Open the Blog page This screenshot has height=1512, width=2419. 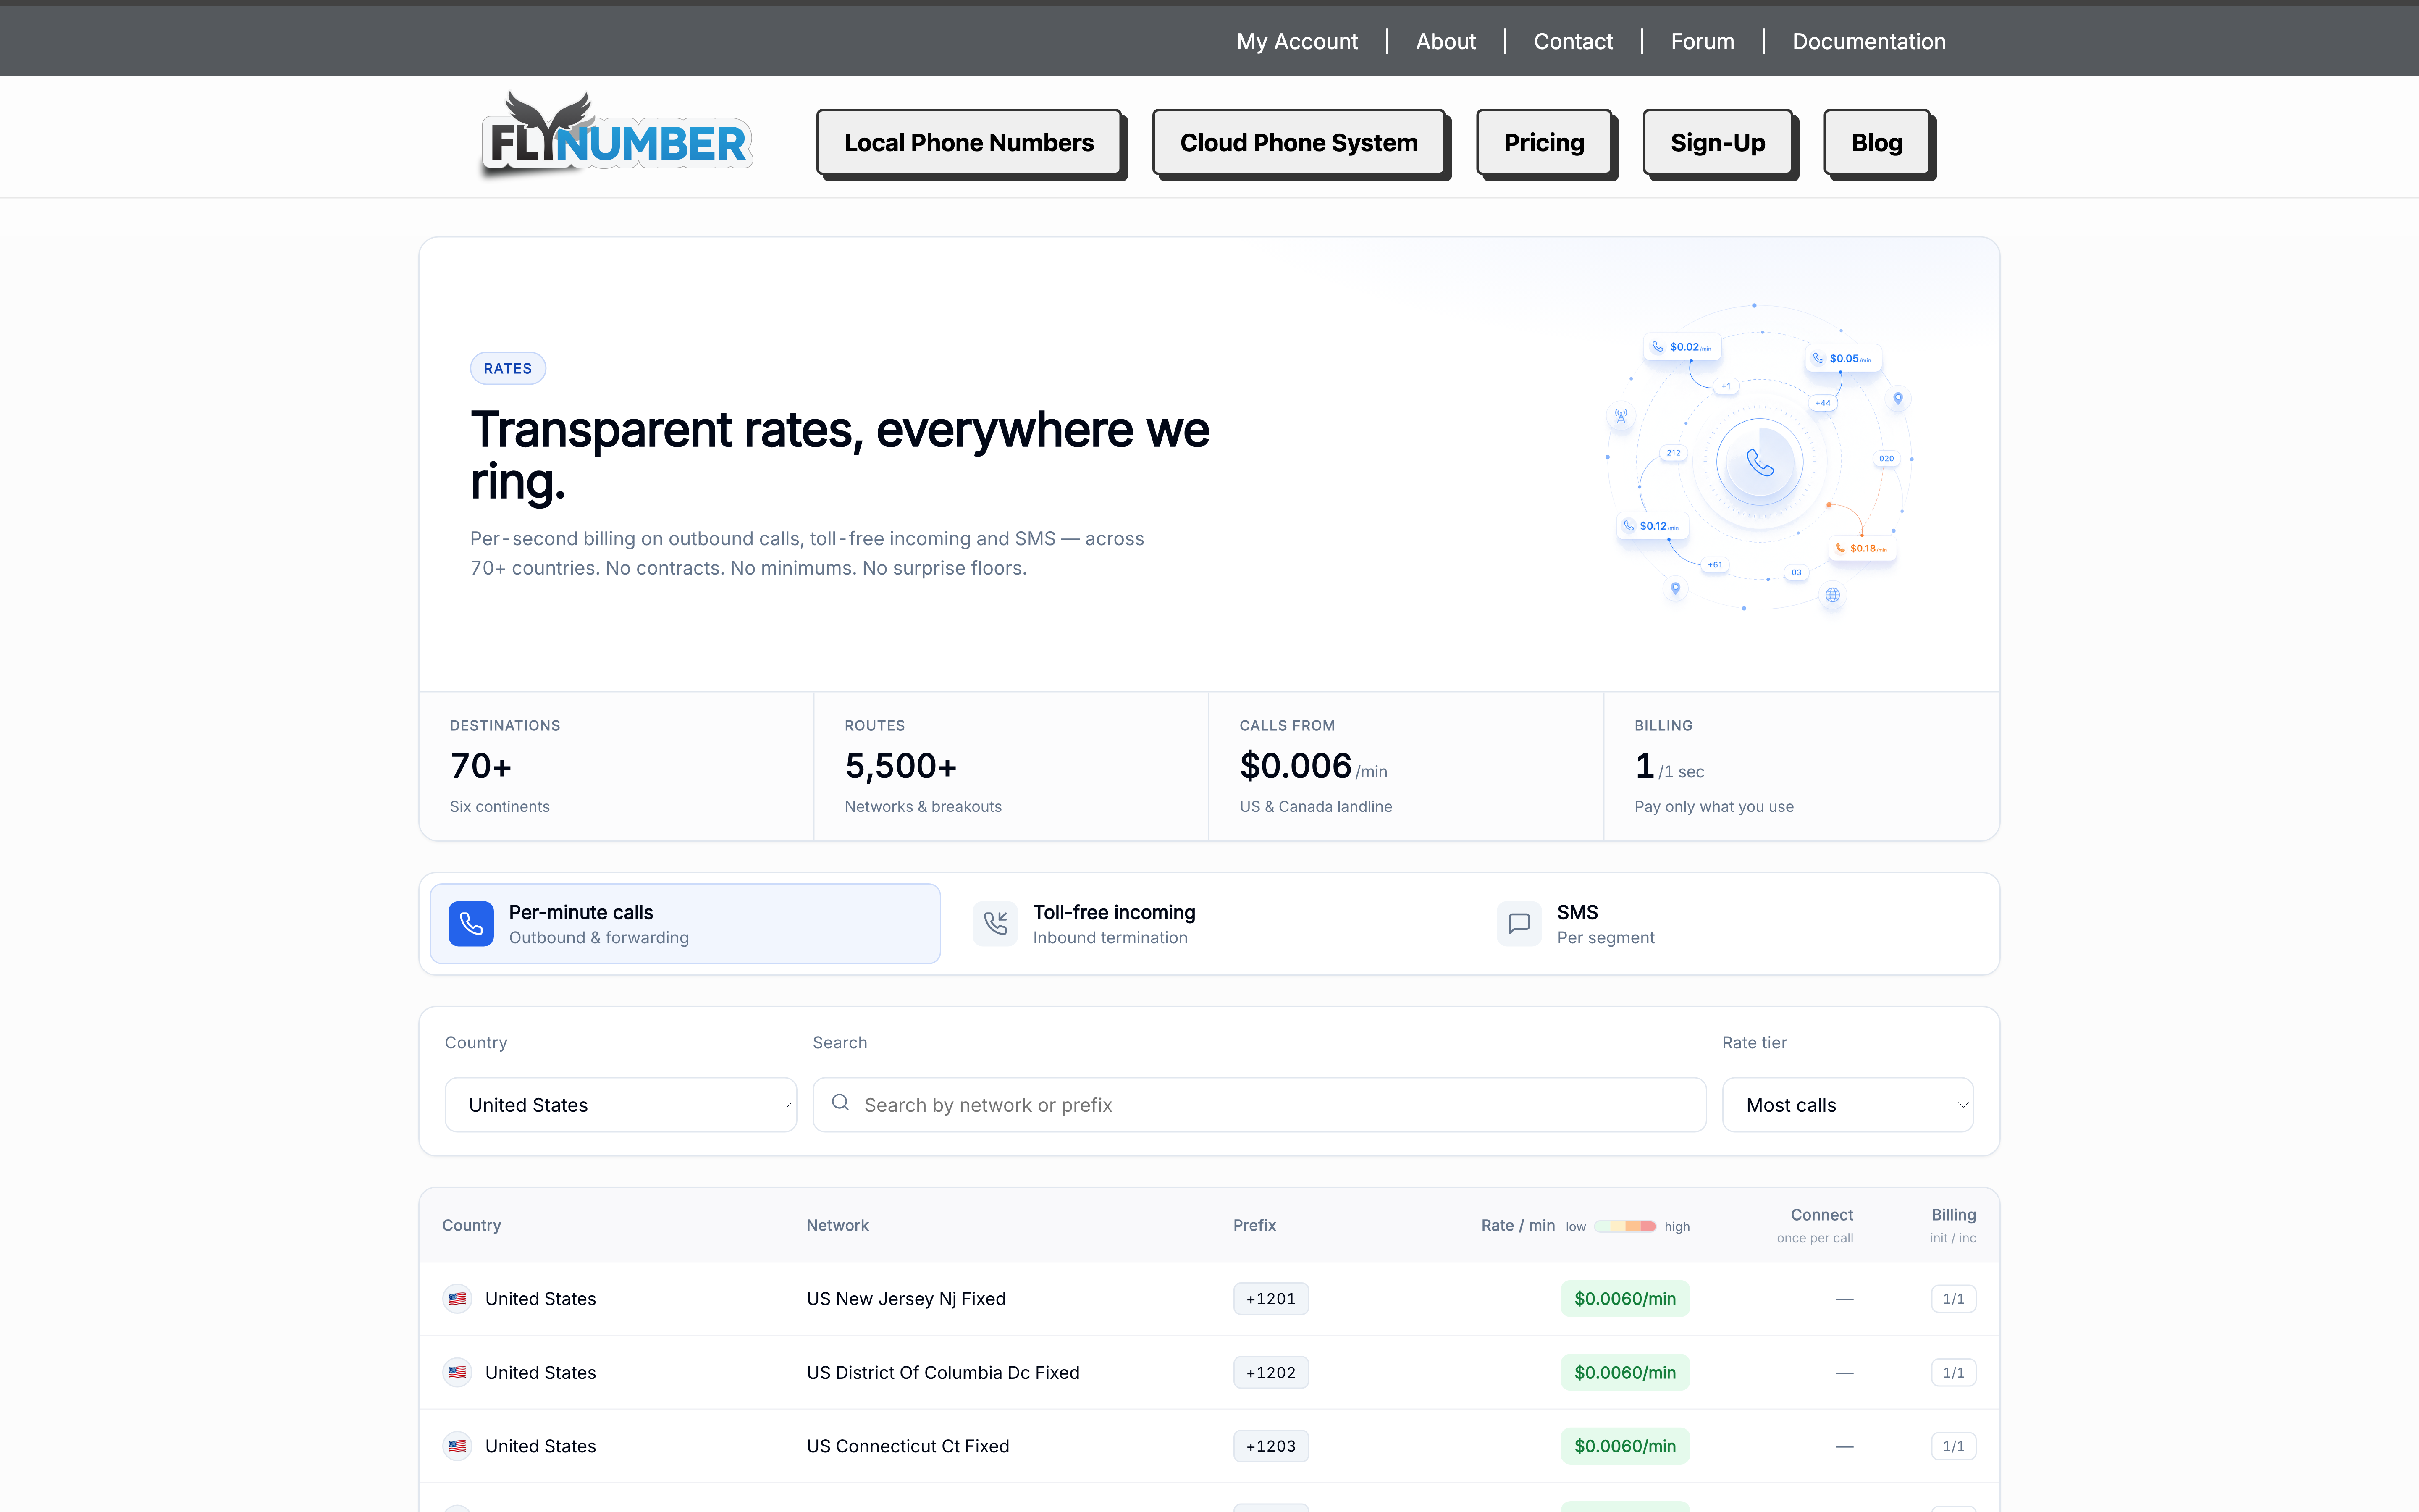click(1876, 143)
